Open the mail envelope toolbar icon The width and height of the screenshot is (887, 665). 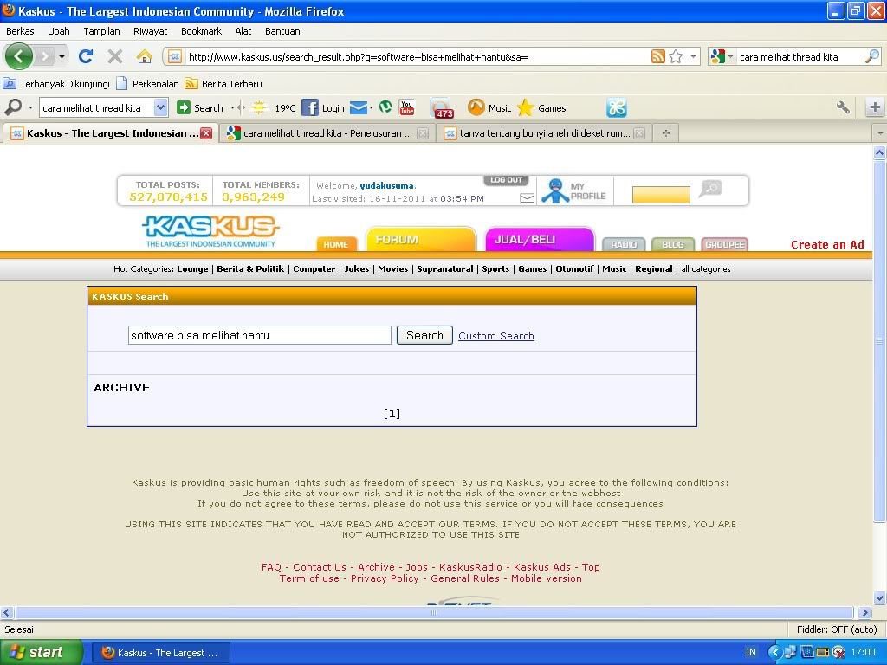tap(358, 107)
